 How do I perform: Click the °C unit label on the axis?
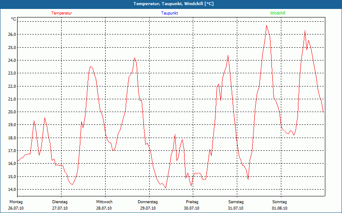[x=14, y=19]
